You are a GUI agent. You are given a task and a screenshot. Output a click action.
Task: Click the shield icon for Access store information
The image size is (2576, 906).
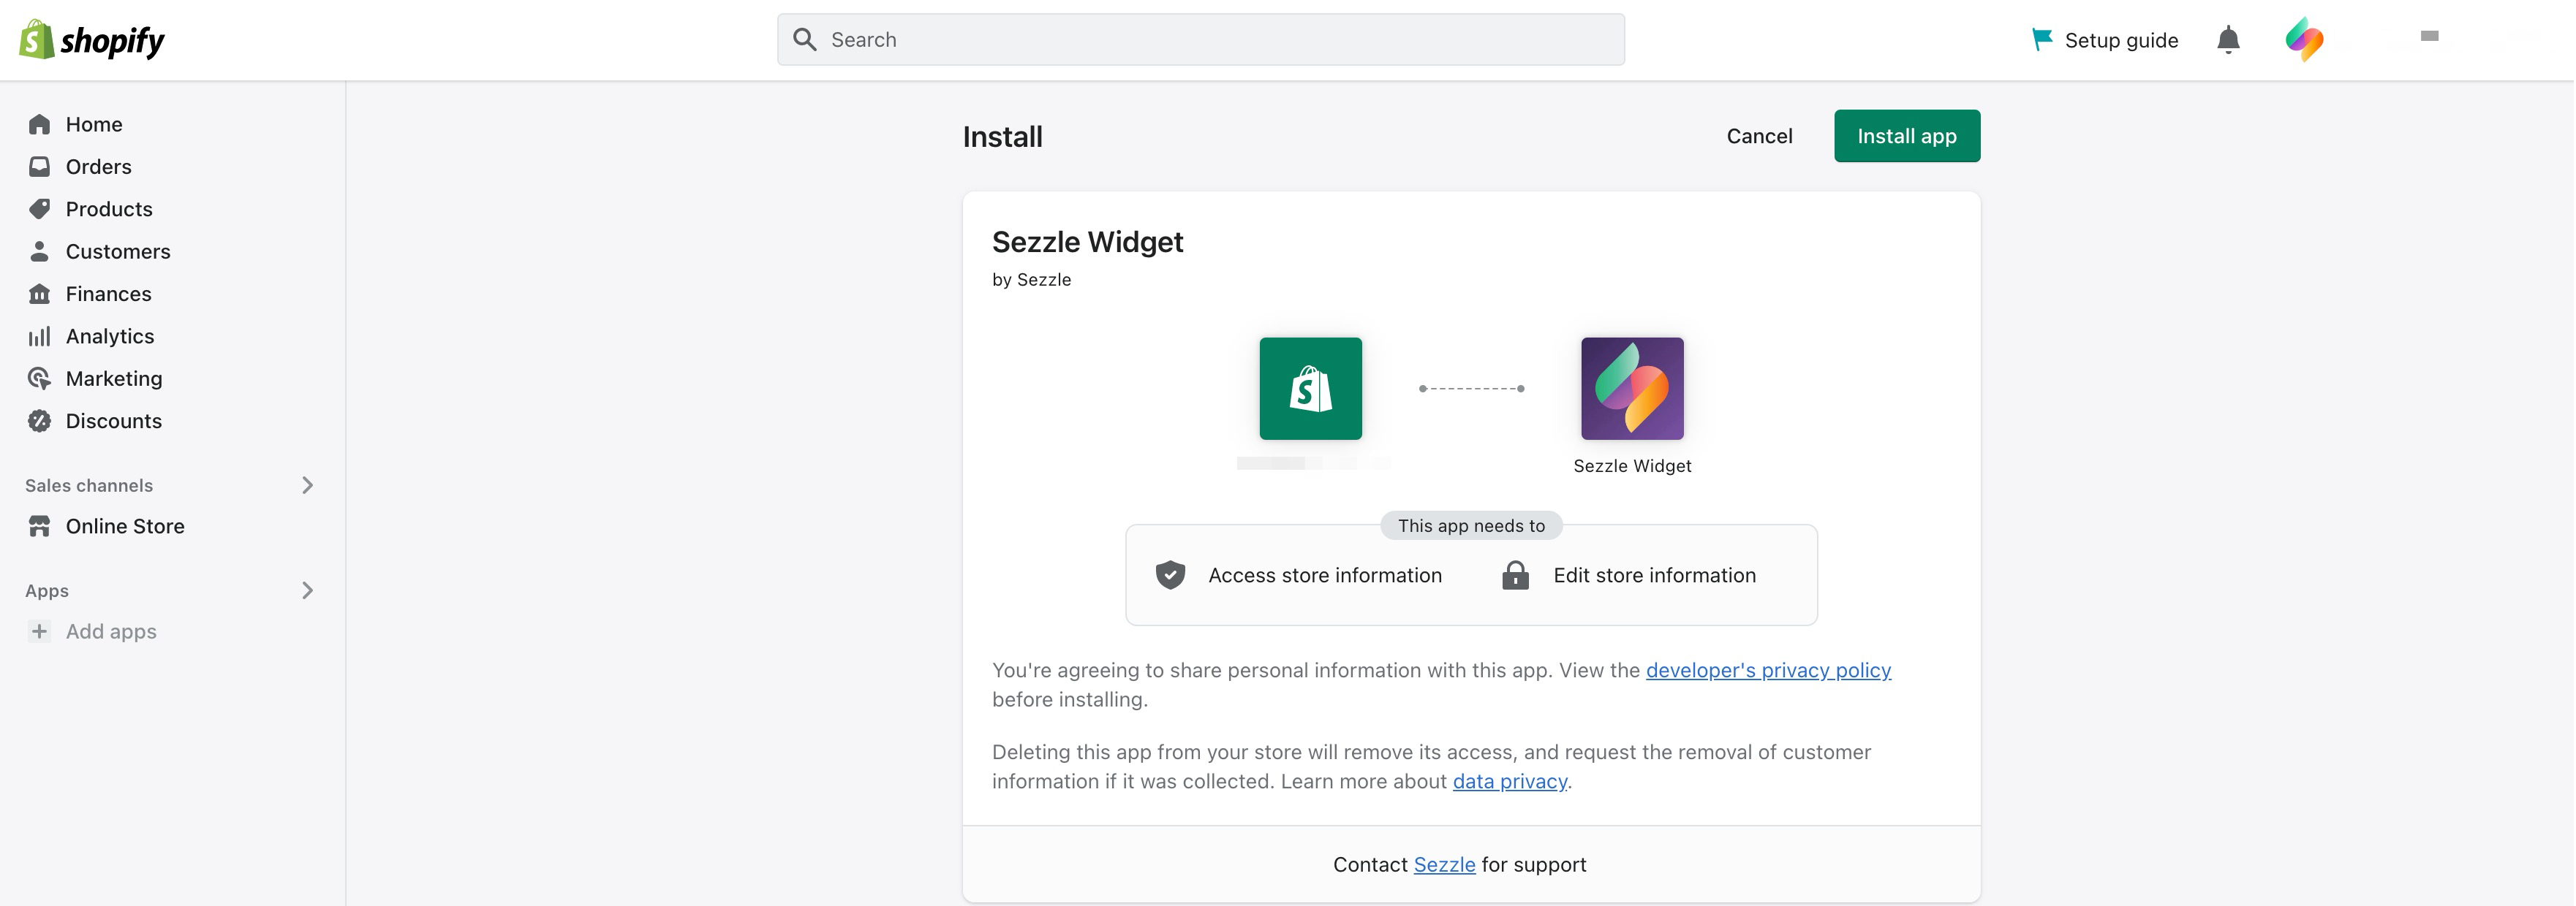(x=1170, y=575)
